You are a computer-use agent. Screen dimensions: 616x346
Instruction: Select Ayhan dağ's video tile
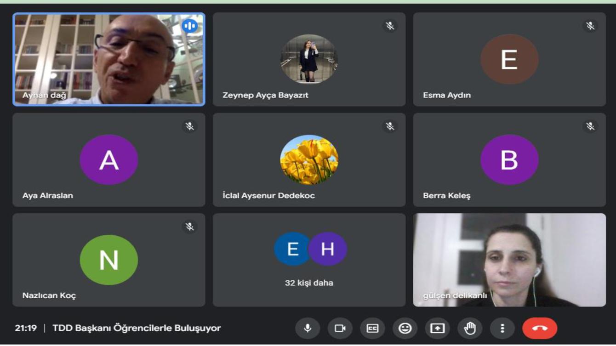pos(109,60)
